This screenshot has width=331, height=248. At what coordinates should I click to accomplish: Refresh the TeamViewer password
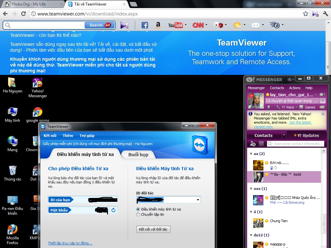coord(113,210)
